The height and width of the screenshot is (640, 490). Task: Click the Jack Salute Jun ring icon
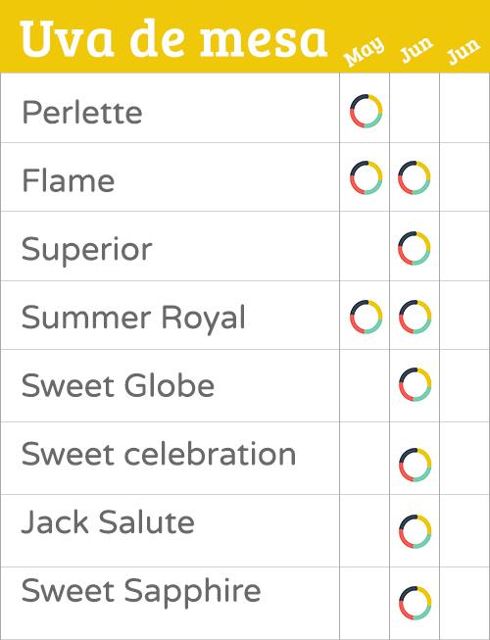415,531
